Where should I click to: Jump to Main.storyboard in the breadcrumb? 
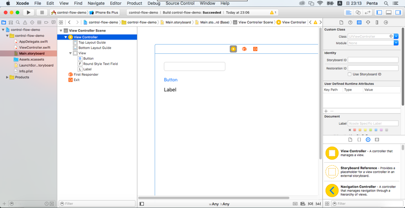point(176,22)
